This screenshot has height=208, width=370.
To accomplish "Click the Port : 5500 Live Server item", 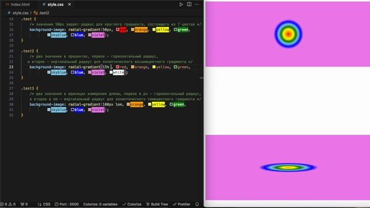I will click(x=66, y=204).
